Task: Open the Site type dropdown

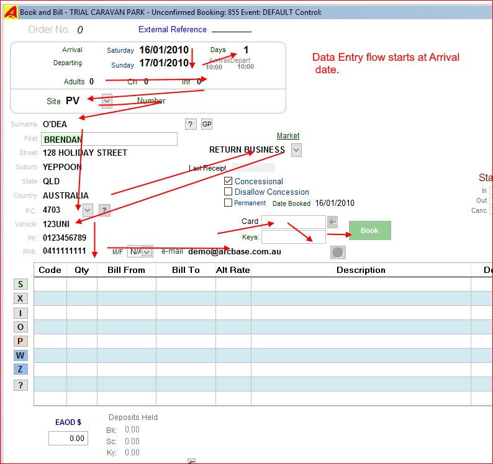Action: point(107,100)
